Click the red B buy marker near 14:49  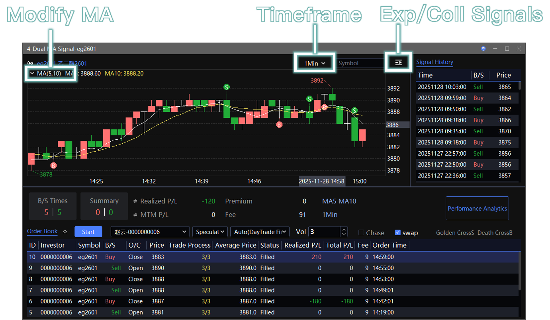(280, 125)
